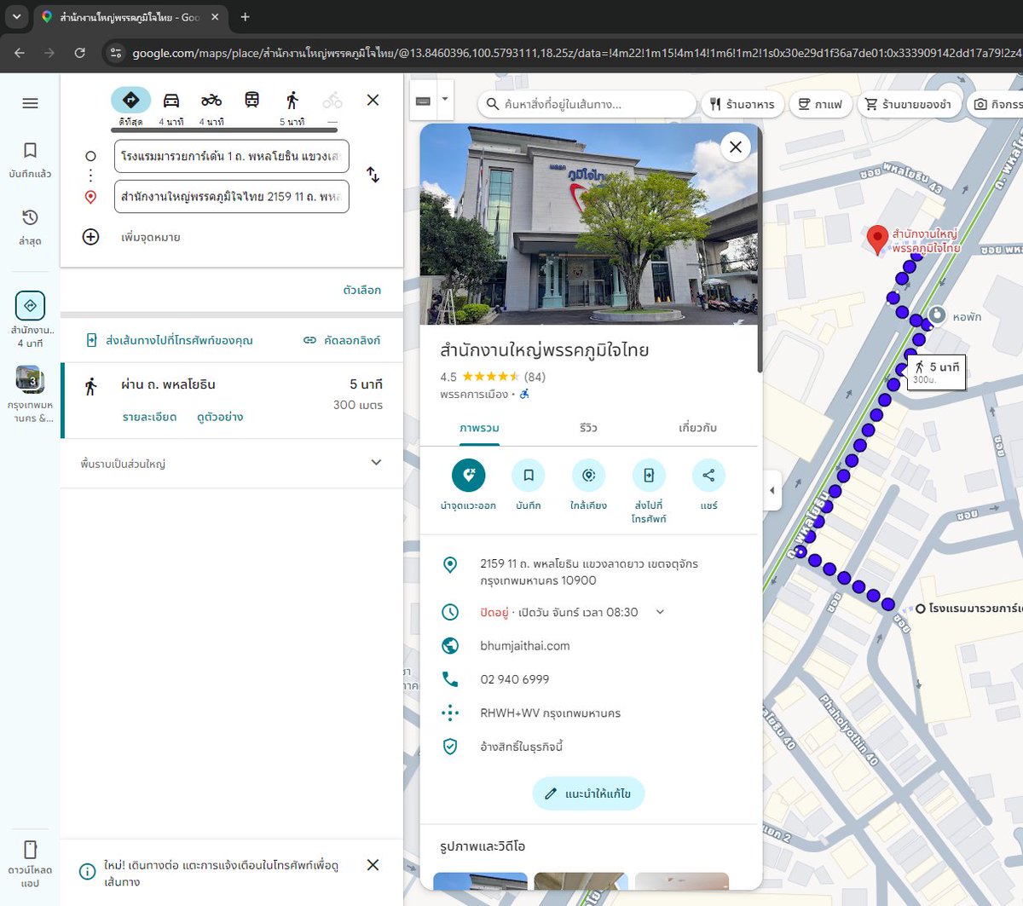Image resolution: width=1023 pixels, height=906 pixels.
Task: Click the หอพัก lodging marker on map
Action: 937,315
